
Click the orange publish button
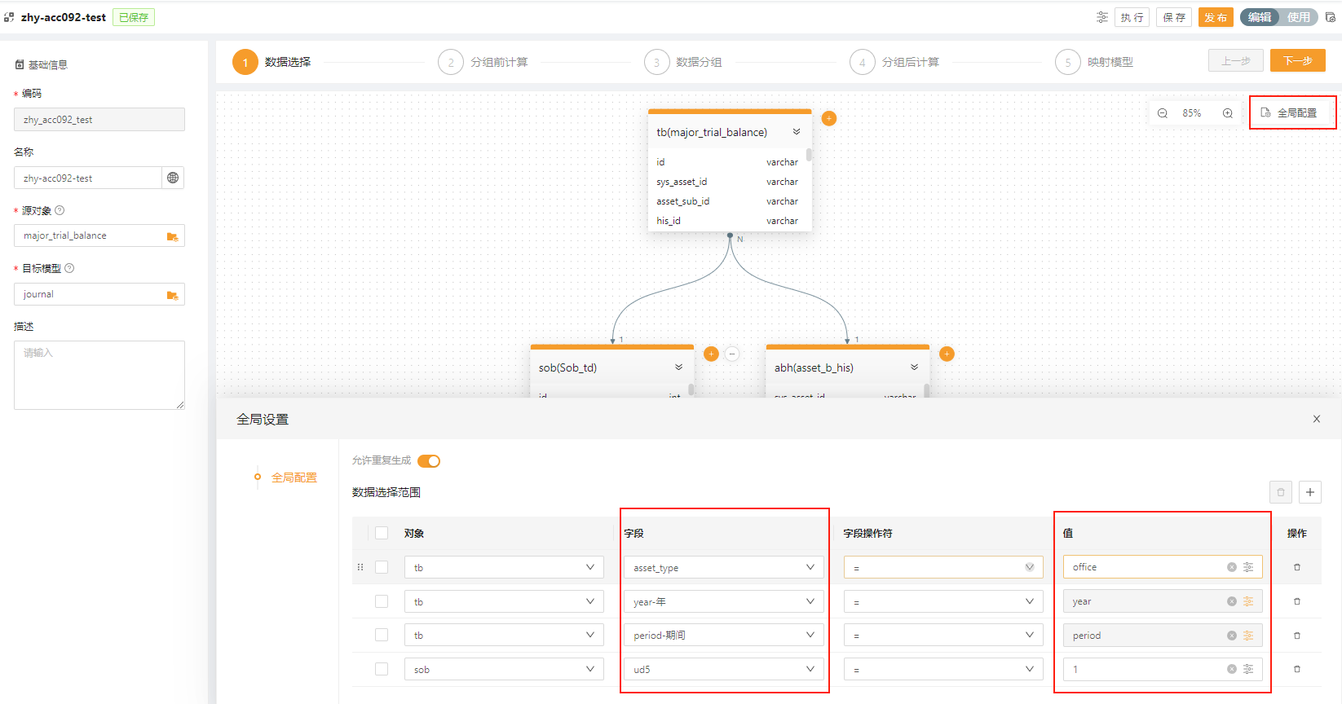1215,17
